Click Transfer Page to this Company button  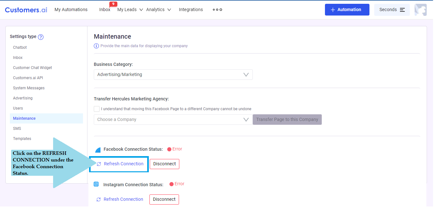click(287, 120)
